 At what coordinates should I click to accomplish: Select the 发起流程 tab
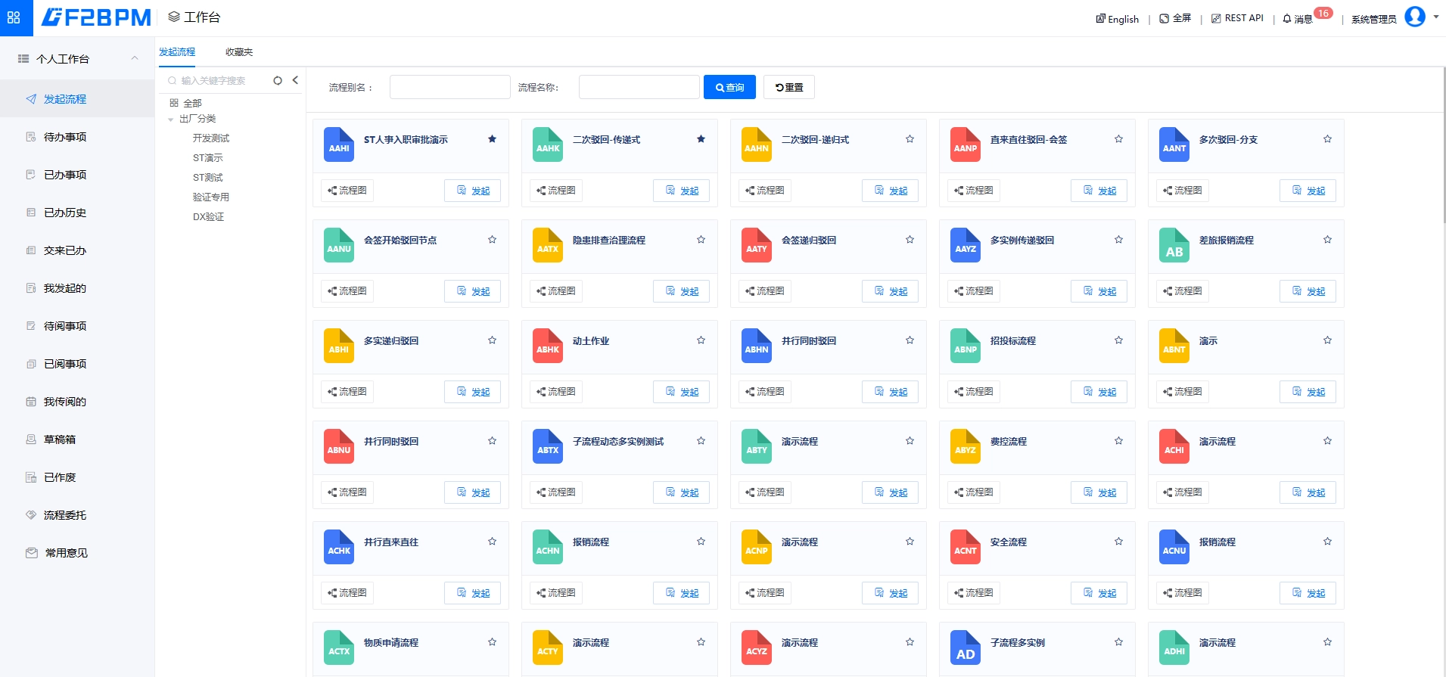177,52
